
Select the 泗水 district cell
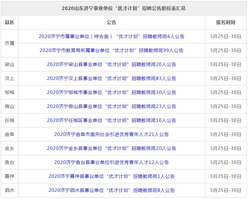(9, 190)
